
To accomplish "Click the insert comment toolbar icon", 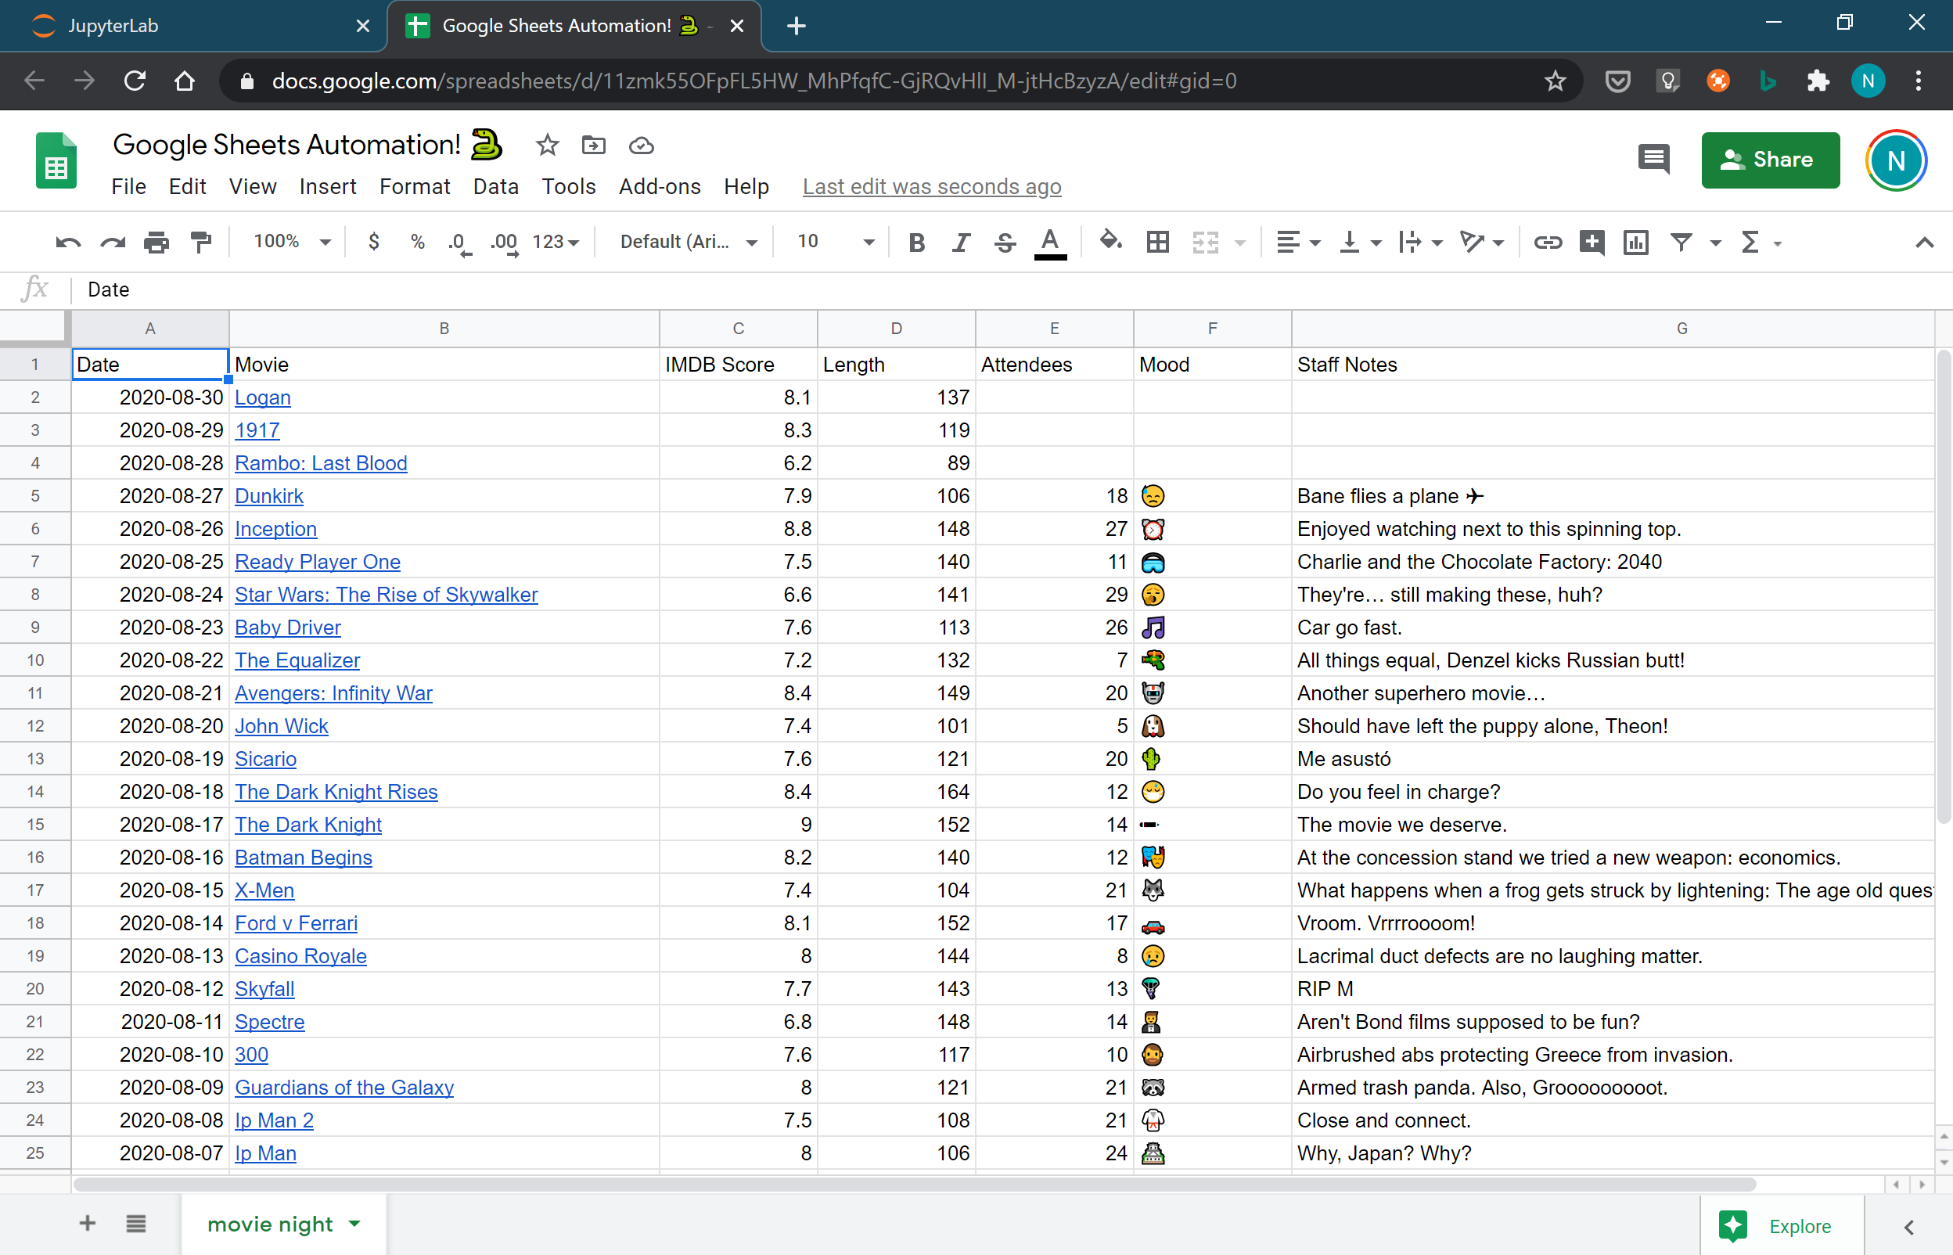I will pos(1591,241).
